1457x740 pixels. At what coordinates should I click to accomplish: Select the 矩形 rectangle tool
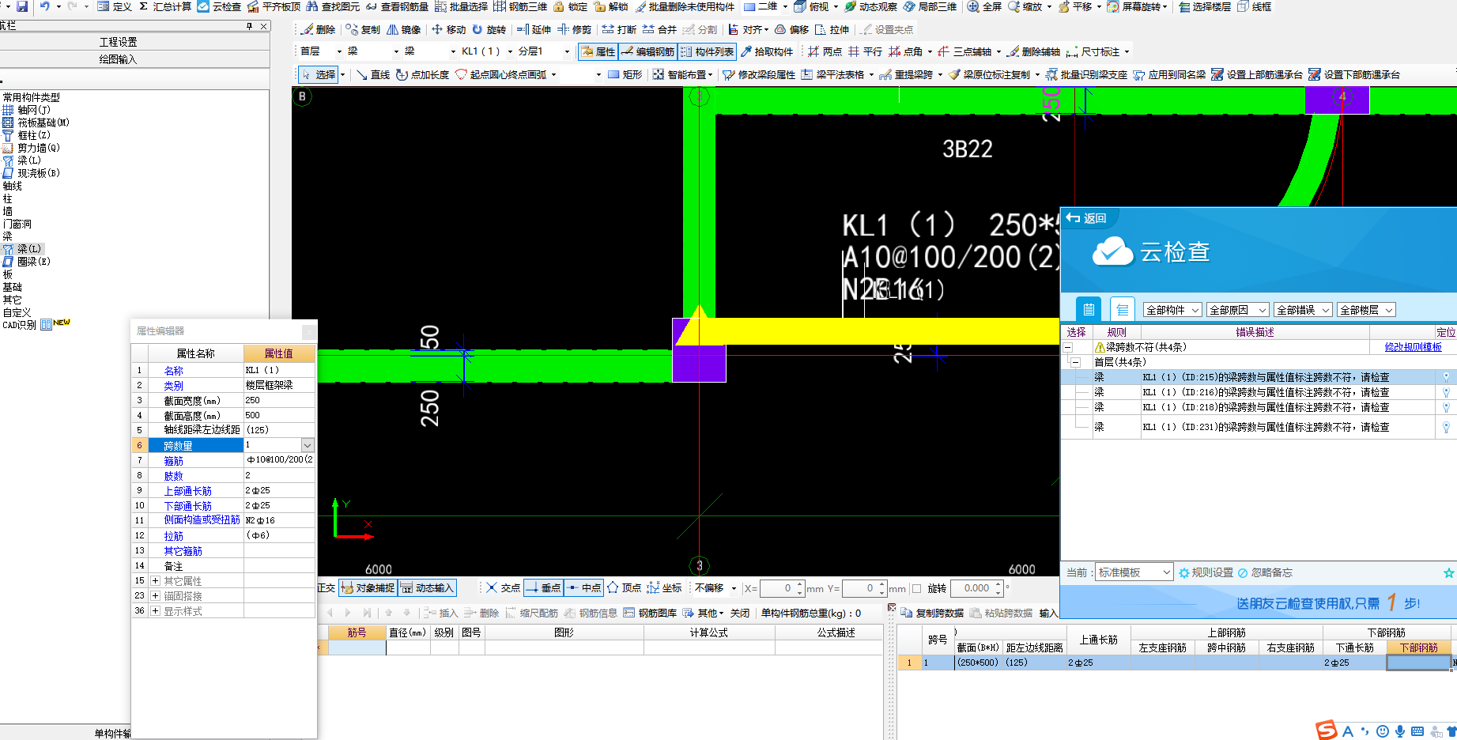(625, 74)
